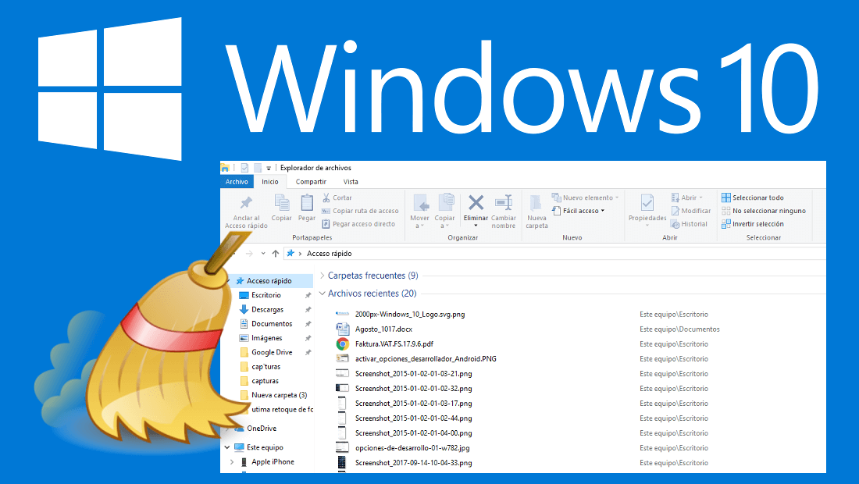Select file opciones-de-desarrollo-01-w782.jpg
The image size is (859, 484).
[x=412, y=447]
